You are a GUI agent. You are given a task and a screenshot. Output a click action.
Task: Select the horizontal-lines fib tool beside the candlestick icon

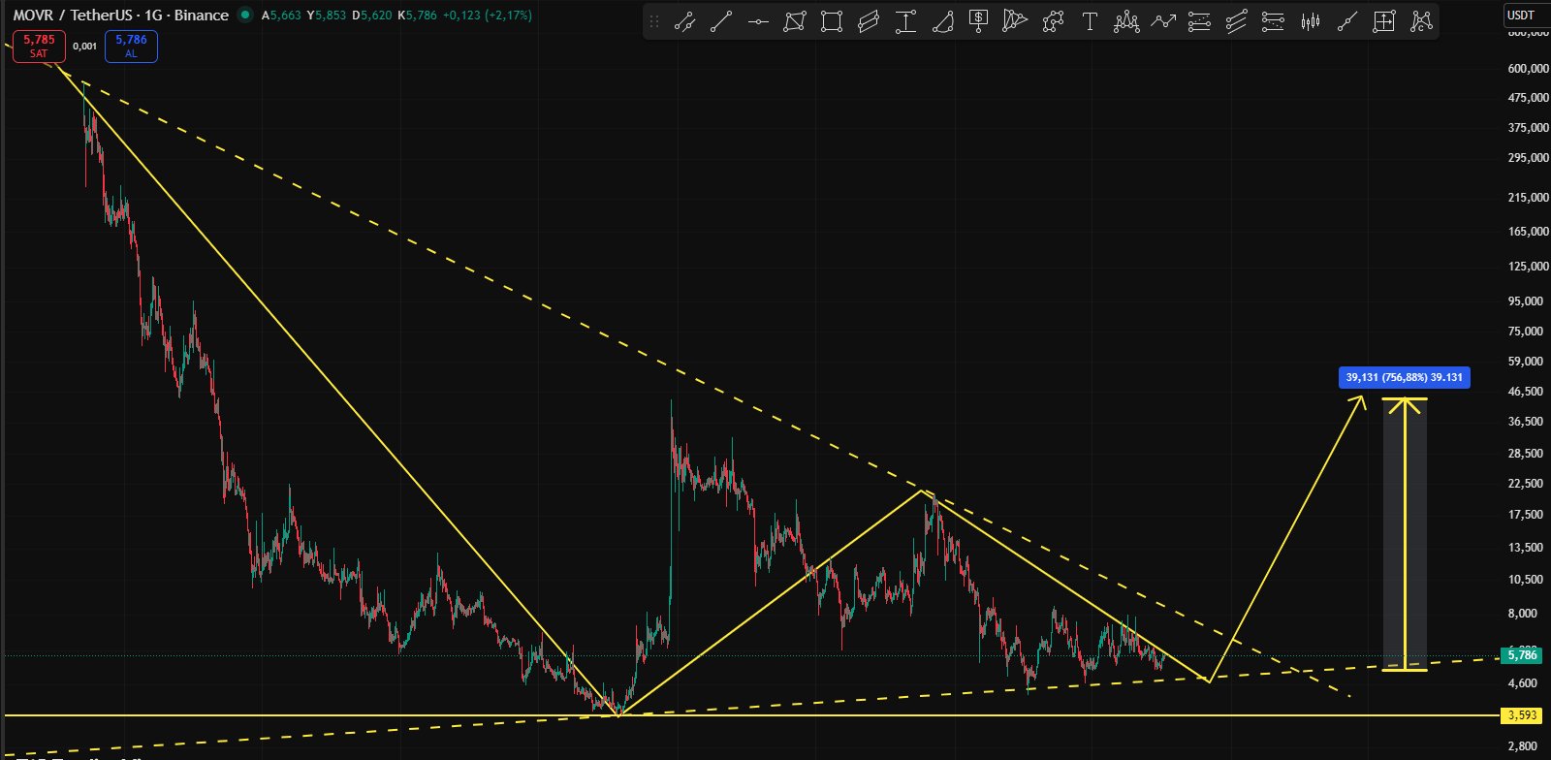coord(1274,21)
